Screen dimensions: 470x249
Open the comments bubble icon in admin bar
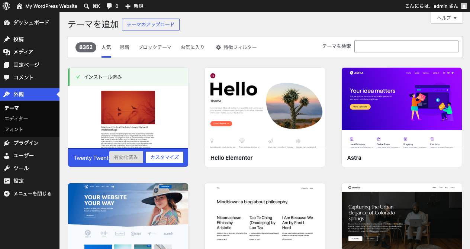109,6
